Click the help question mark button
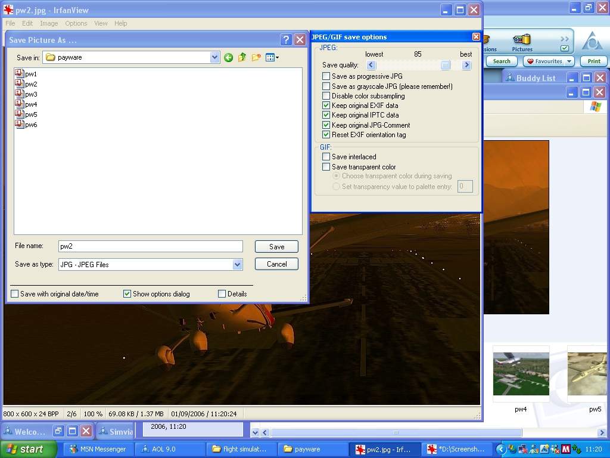The image size is (610, 458). [x=285, y=40]
